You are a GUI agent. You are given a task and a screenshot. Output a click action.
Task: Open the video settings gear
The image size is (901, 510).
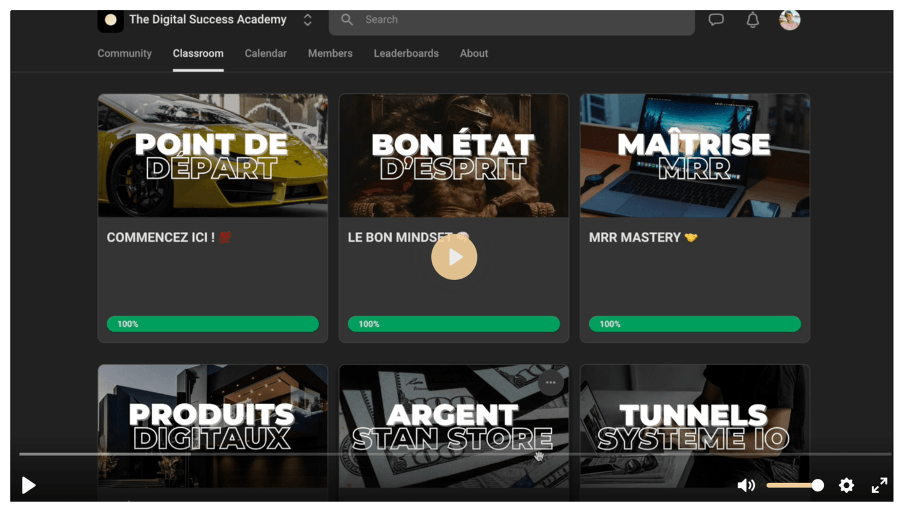(x=846, y=485)
